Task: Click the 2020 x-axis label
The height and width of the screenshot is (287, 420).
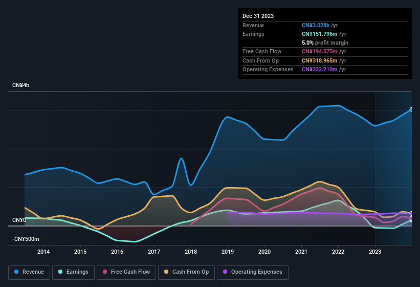Action: click(264, 252)
